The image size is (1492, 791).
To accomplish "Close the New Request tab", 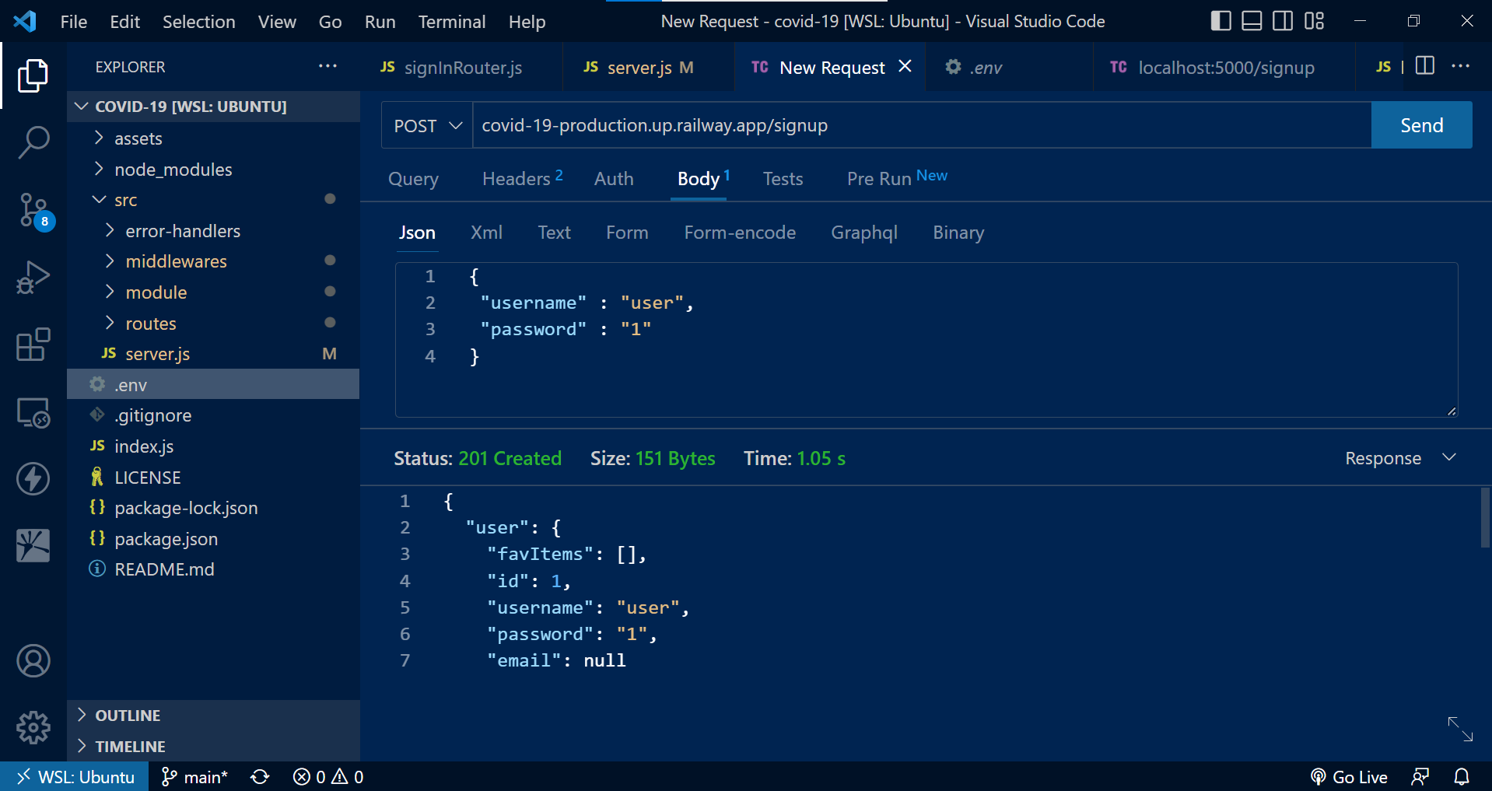I will pyautogui.click(x=905, y=67).
